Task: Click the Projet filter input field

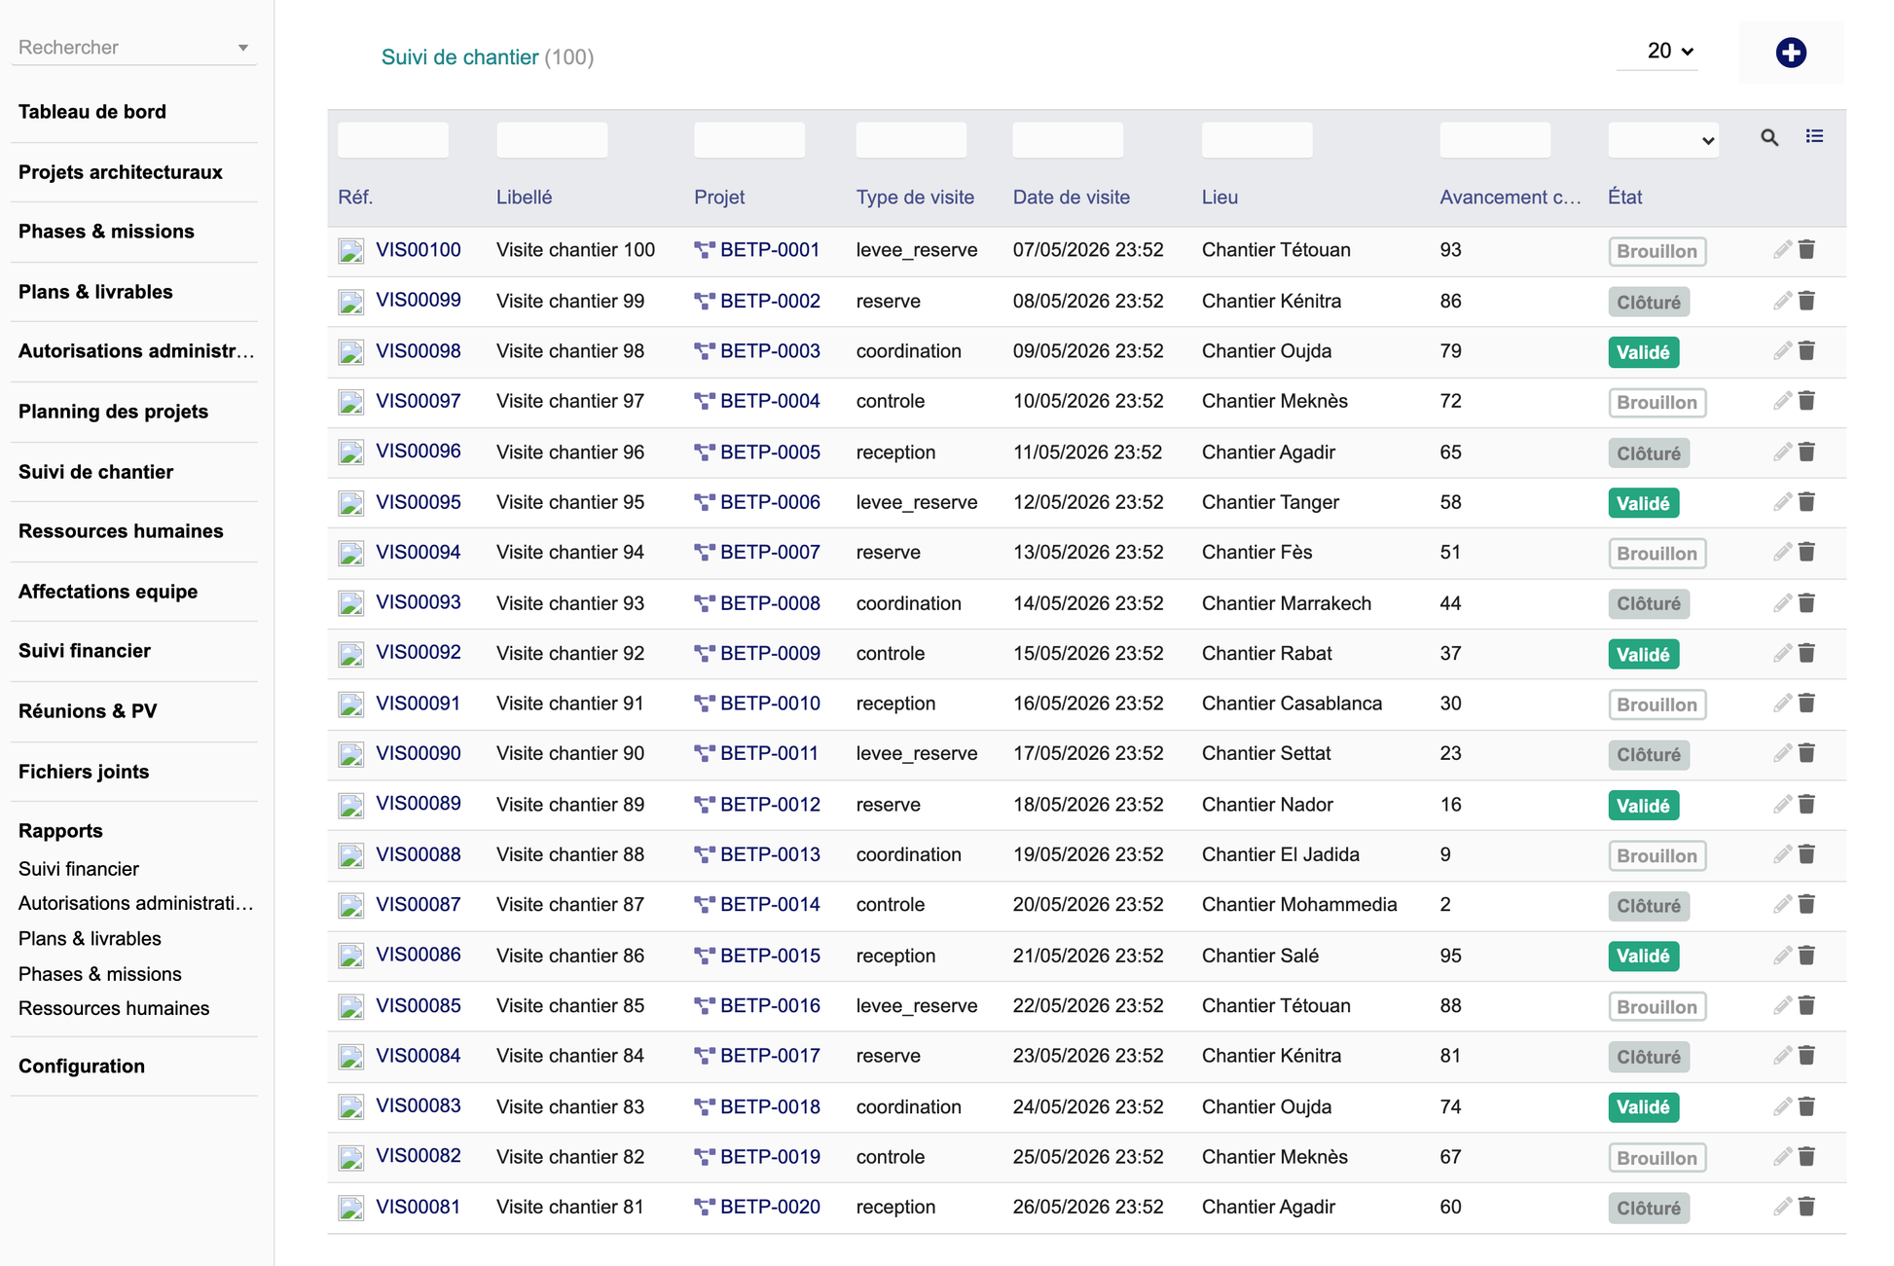Action: point(749,140)
